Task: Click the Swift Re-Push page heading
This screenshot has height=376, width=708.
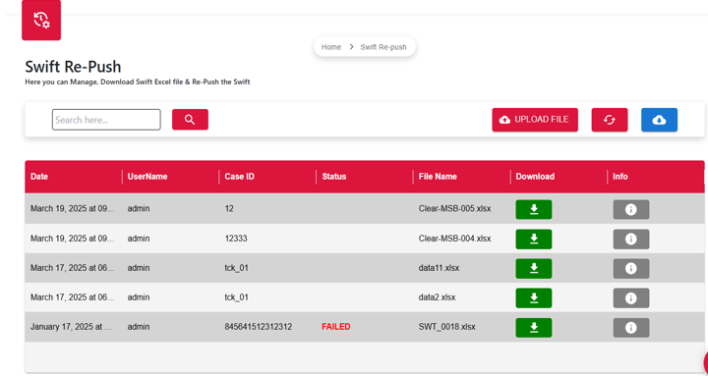Action: coord(73,67)
